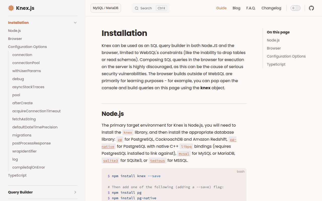Image resolution: width=322 pixels, height=201 pixels.
Task: Go to Node.js in the left sidebar
Action: (x=14, y=31)
